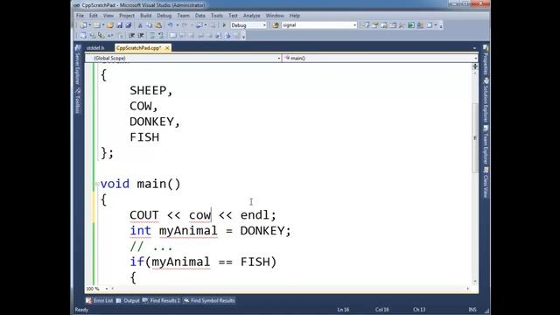This screenshot has width=560, height=315.
Task: Open the Server Explorer side panel
Action: pos(77,66)
